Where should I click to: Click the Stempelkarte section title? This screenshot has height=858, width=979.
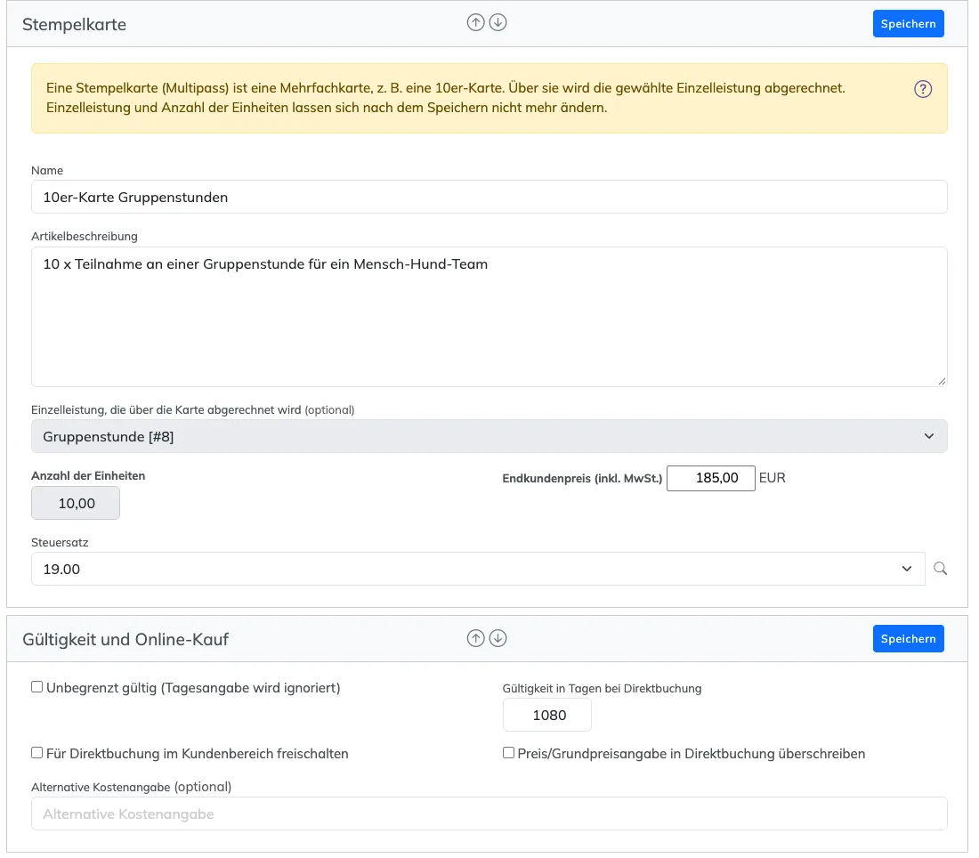74,24
